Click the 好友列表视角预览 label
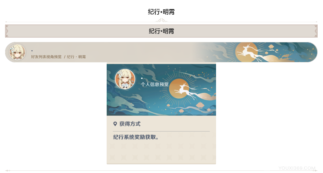 (x=46, y=57)
